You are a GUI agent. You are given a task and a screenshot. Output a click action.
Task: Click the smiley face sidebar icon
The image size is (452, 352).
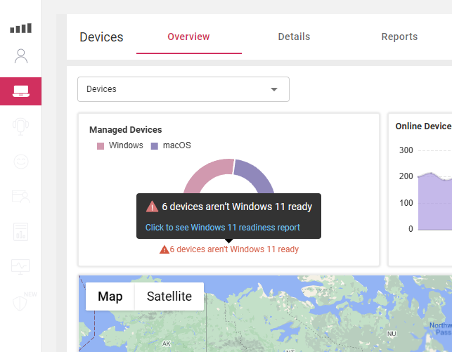point(20,162)
